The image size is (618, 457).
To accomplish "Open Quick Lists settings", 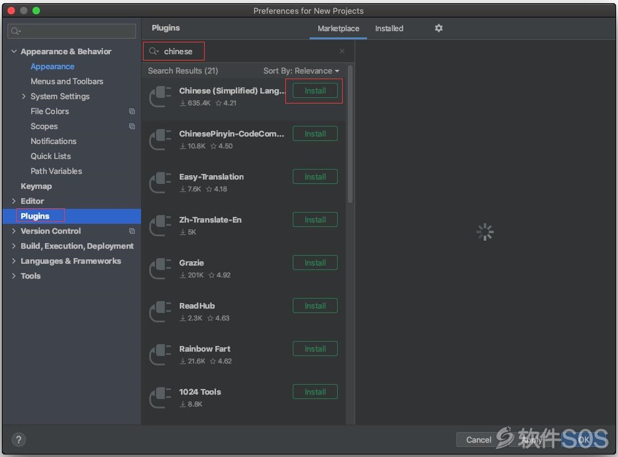I will click(x=51, y=156).
